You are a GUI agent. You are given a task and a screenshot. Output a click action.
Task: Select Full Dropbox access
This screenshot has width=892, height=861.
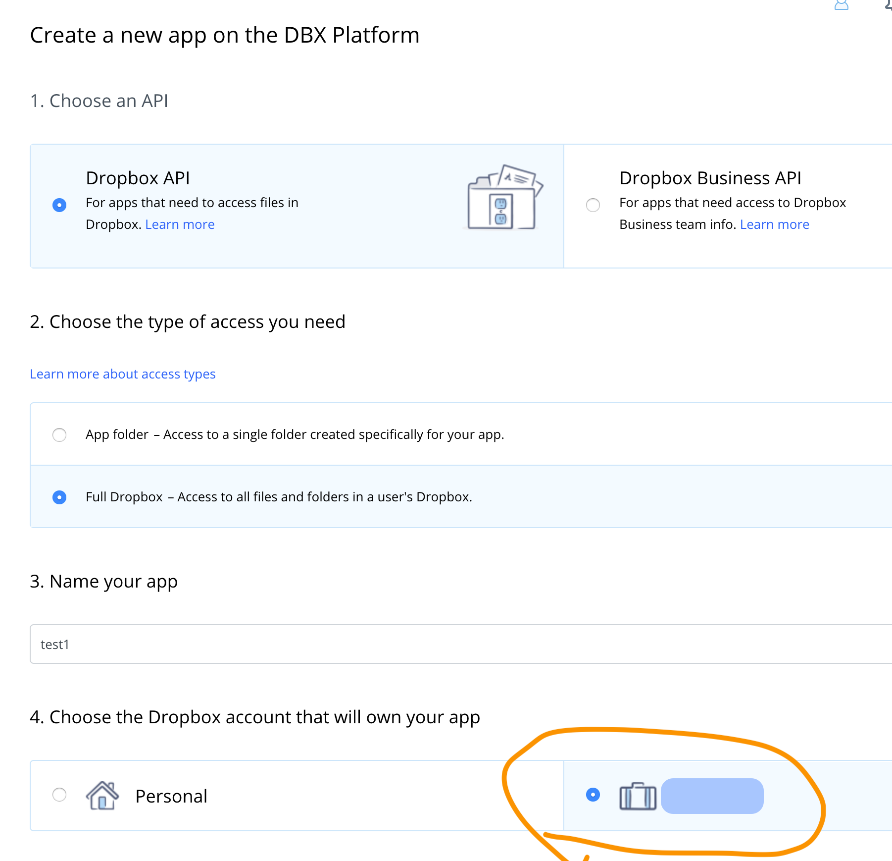pos(59,497)
